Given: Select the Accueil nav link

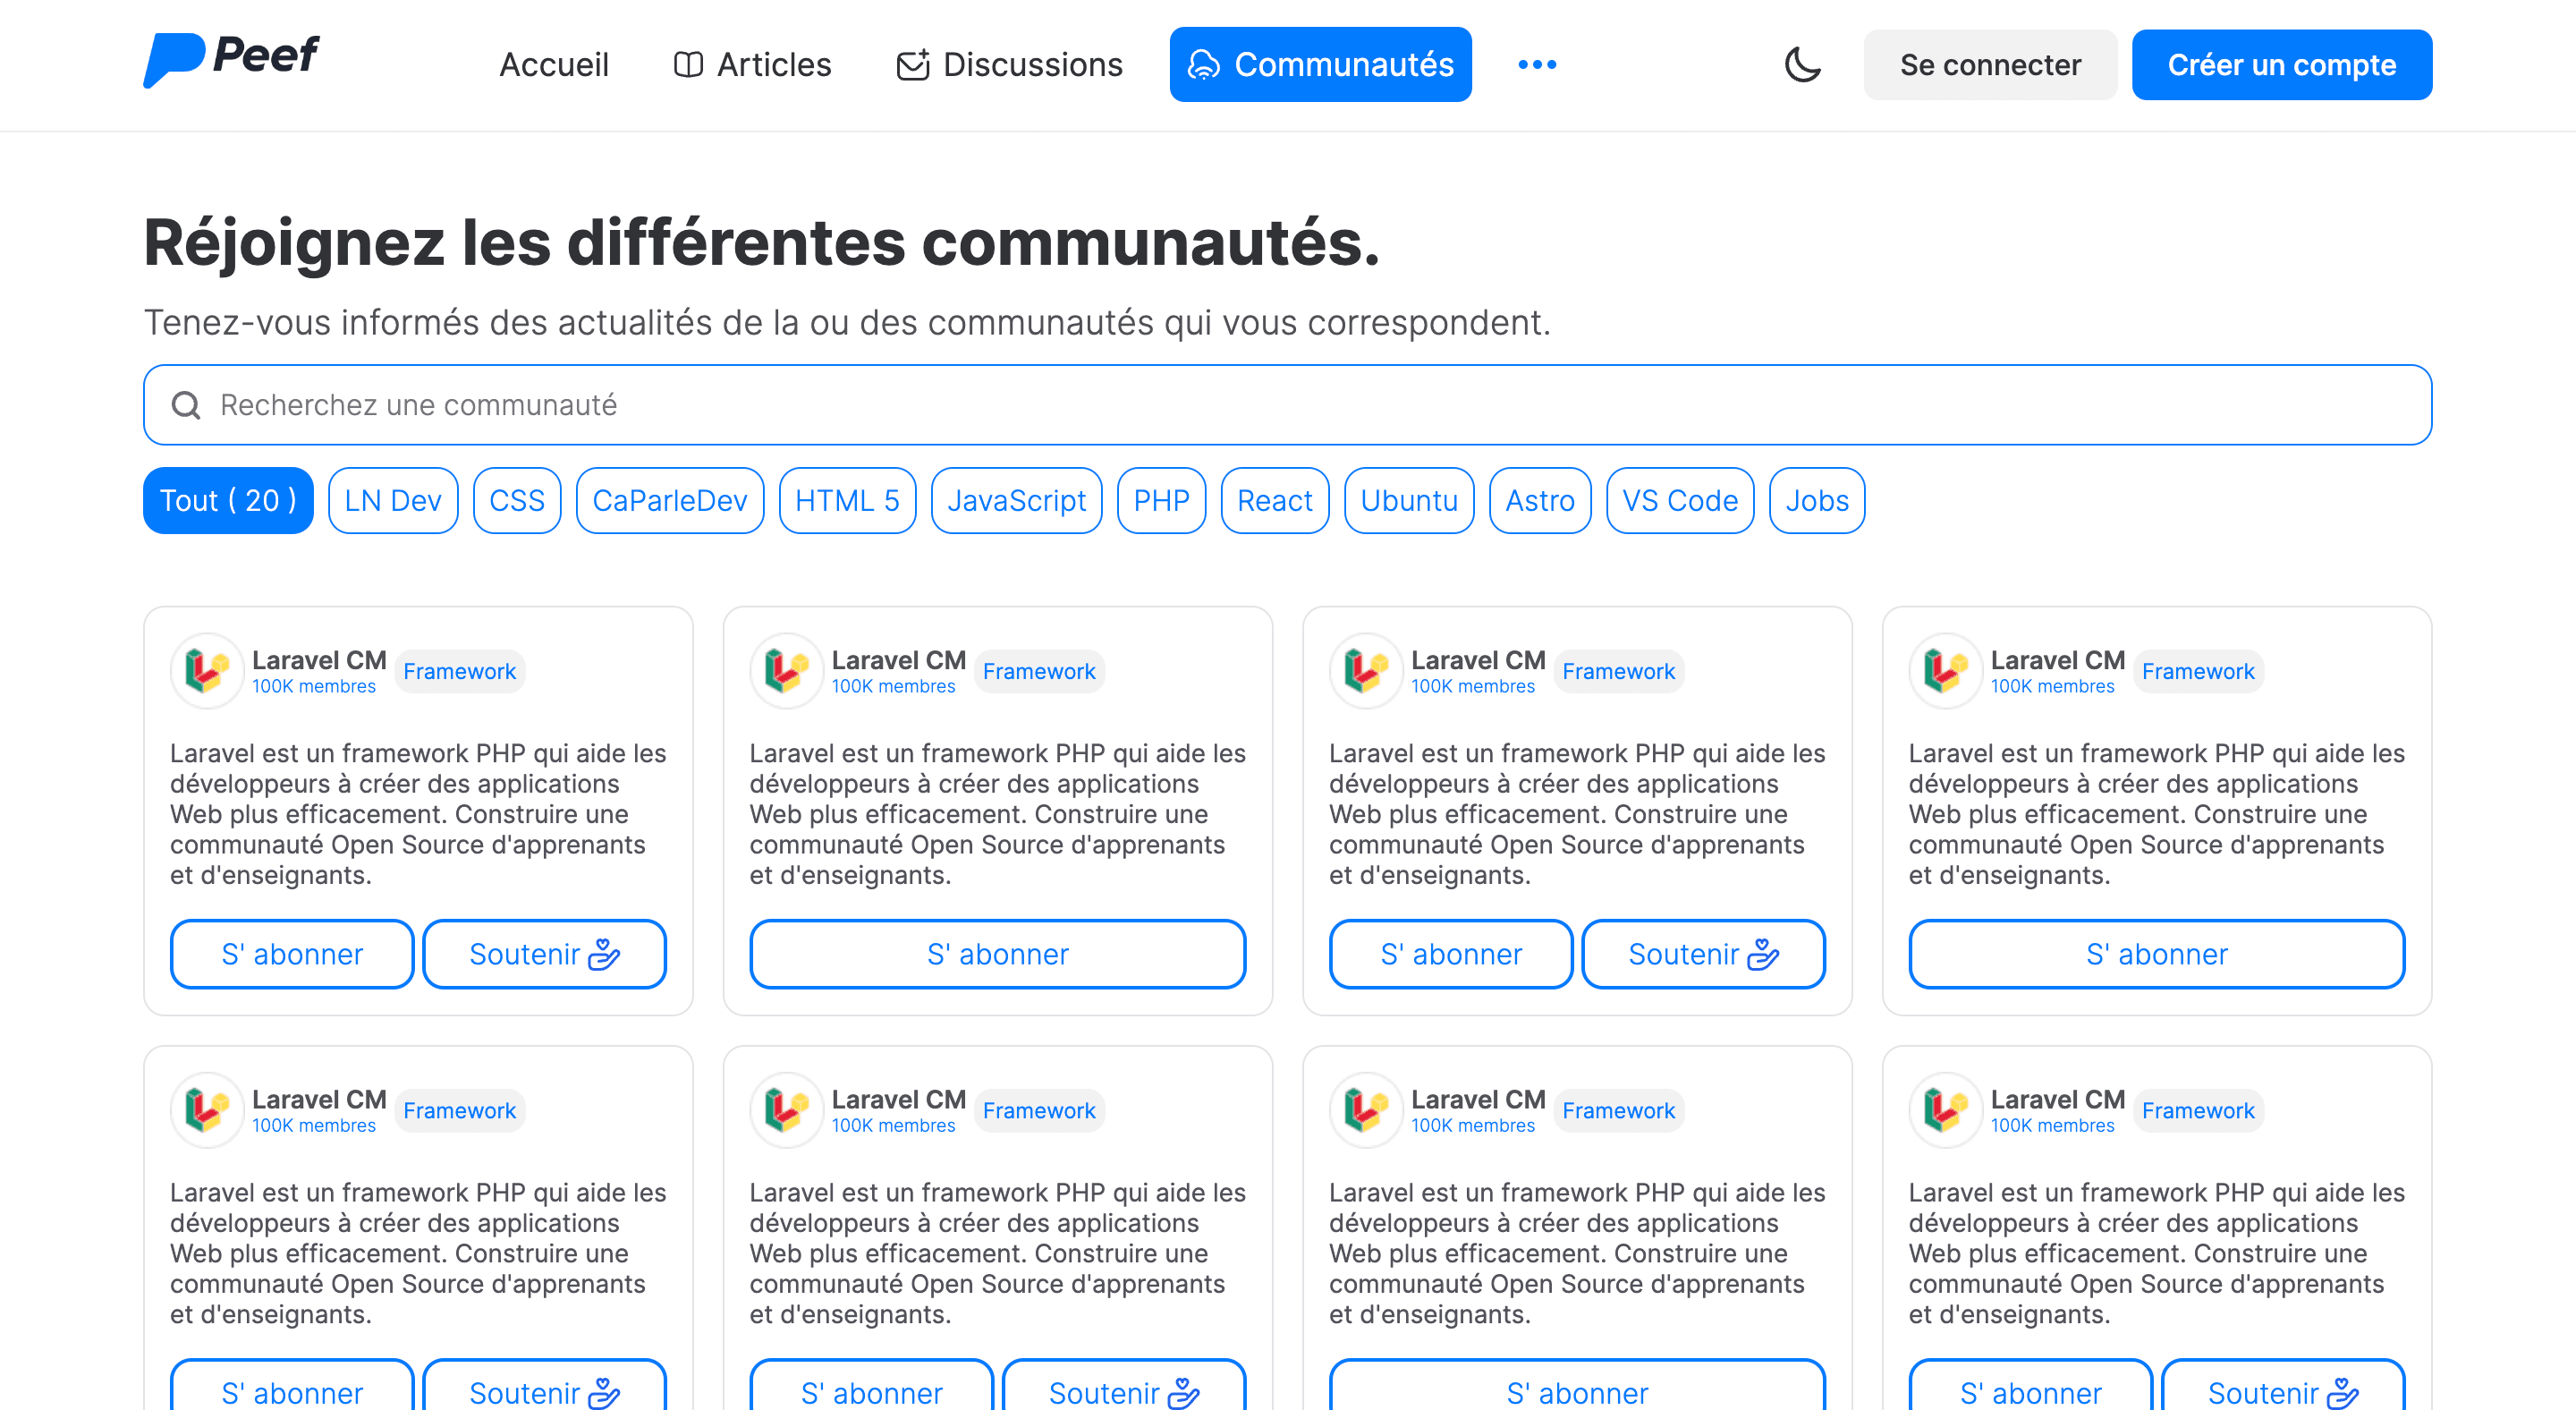Looking at the screenshot, I should click(x=553, y=65).
